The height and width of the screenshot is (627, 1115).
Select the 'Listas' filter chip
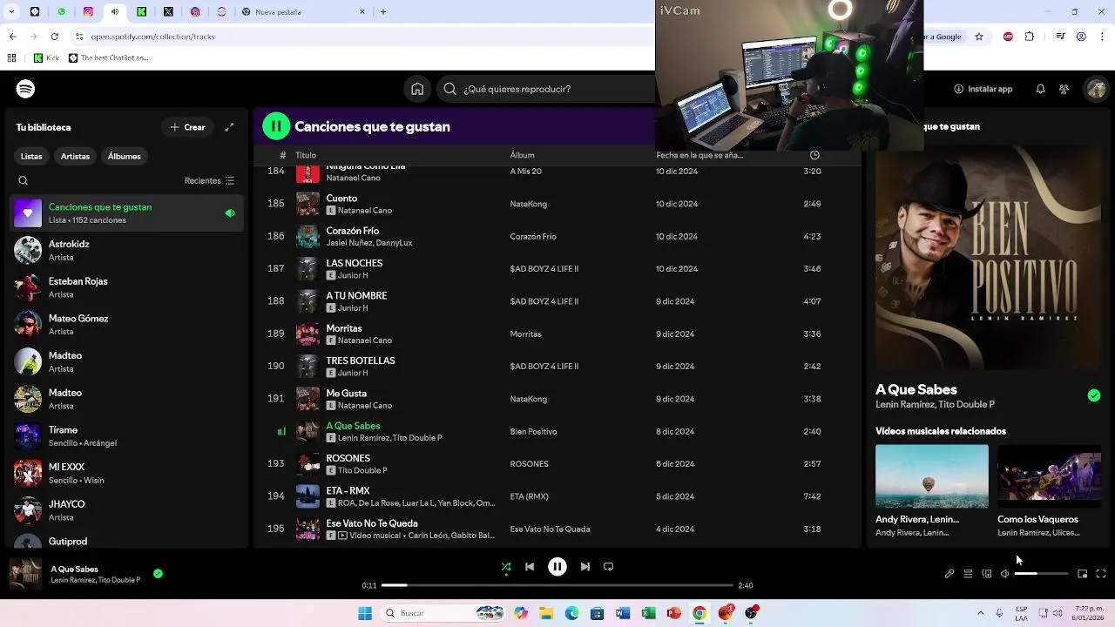pyautogui.click(x=31, y=156)
